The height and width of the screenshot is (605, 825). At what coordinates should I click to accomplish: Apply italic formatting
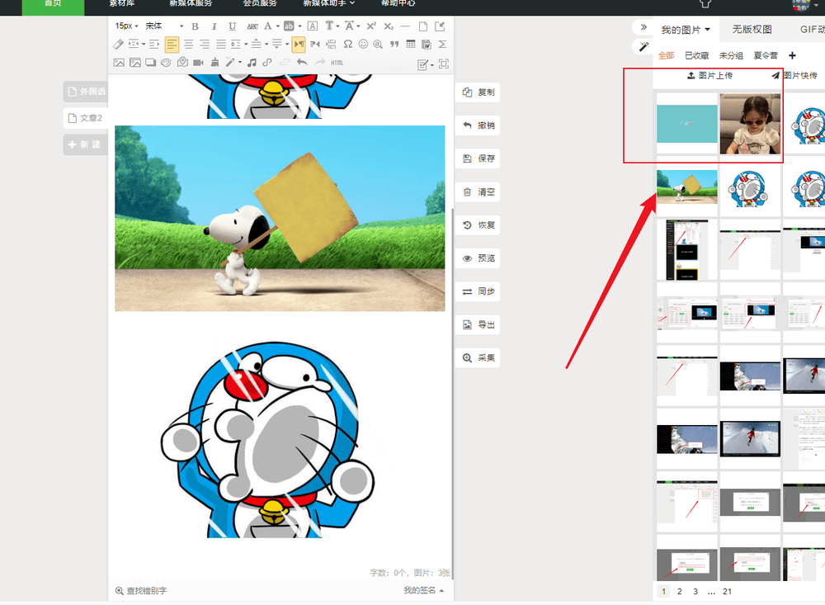(x=214, y=26)
